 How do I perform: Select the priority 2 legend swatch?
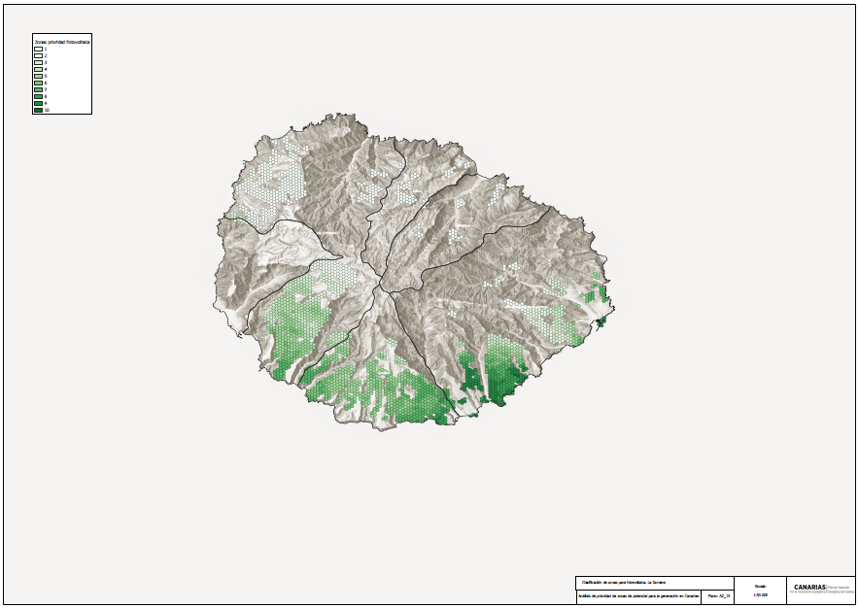(38, 55)
